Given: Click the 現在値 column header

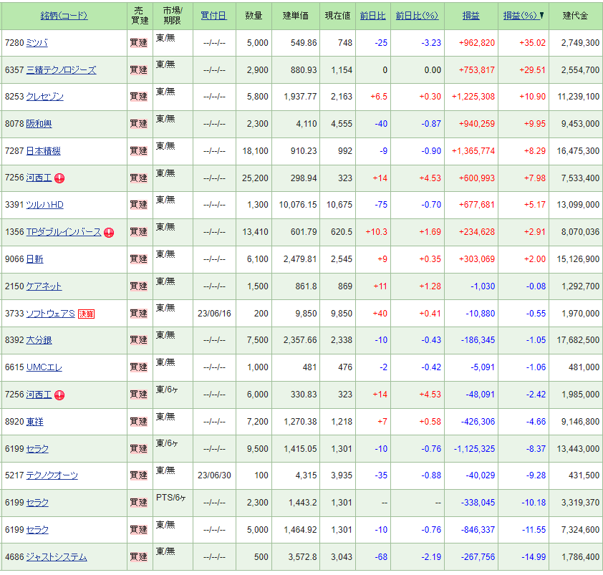Looking at the screenshot, I should [337, 16].
